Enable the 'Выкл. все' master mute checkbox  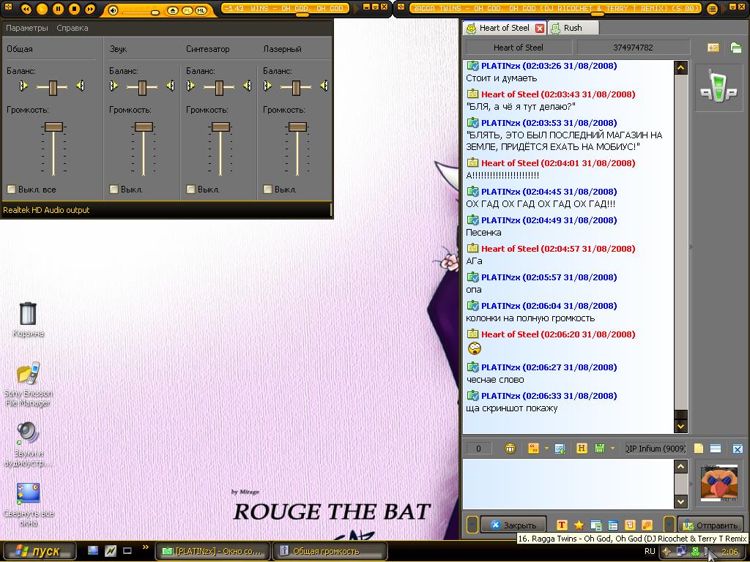(12, 190)
